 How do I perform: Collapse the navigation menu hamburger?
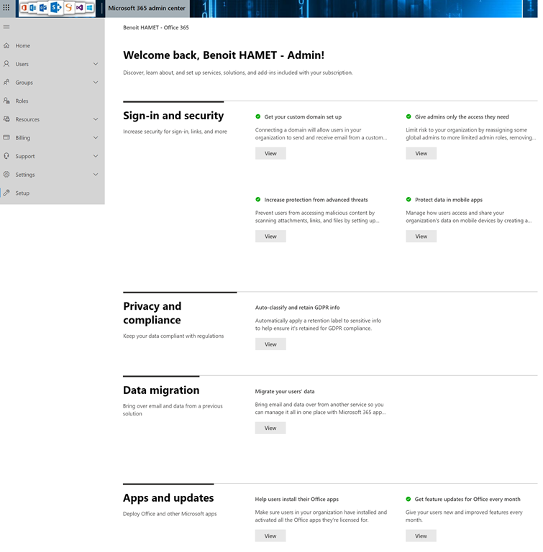[x=6, y=27]
